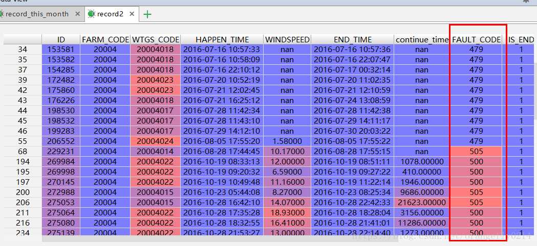
Task: Select the record2 tab
Action: 110,14
